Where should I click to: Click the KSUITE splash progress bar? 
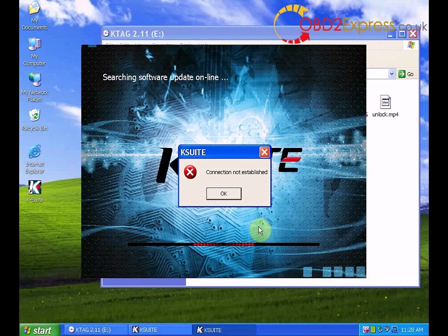[224, 244]
